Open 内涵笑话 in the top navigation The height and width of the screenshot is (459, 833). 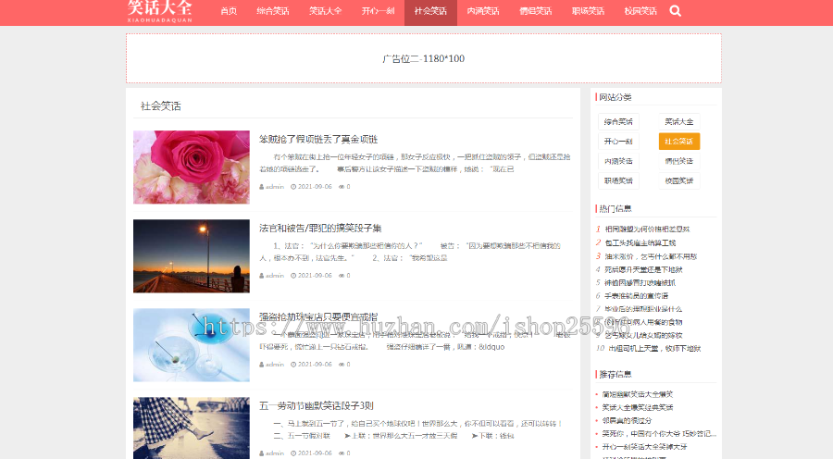[483, 11]
